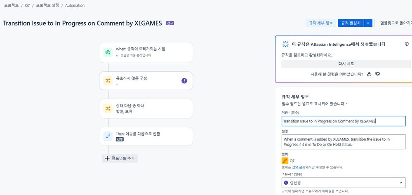Click the rule name input field
Image resolution: width=412 pixels, height=195 pixels.
[x=344, y=121]
